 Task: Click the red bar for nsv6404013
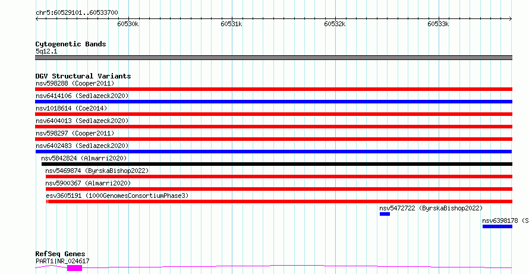[x=273, y=127]
